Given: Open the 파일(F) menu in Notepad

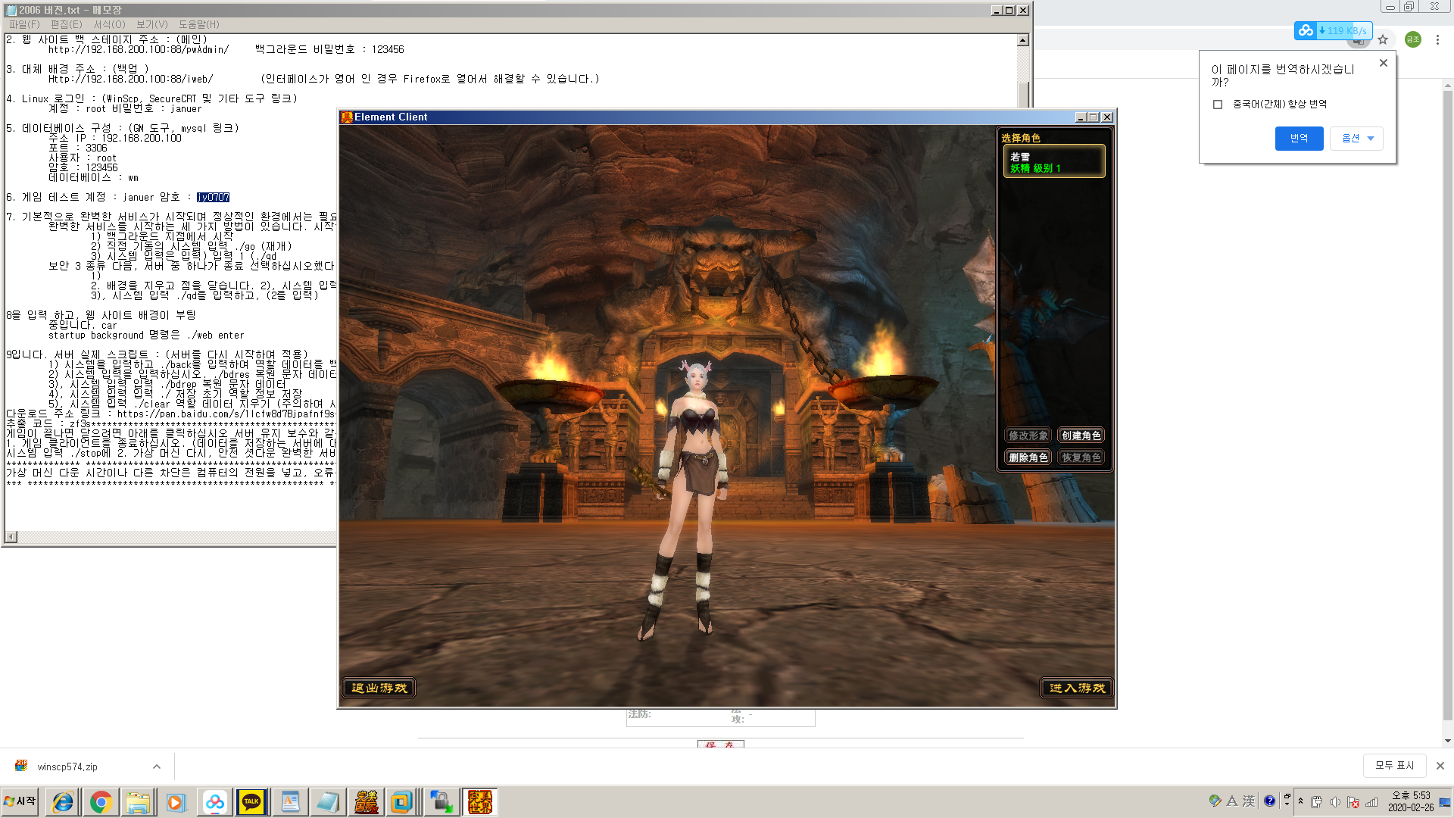Looking at the screenshot, I should point(24,24).
